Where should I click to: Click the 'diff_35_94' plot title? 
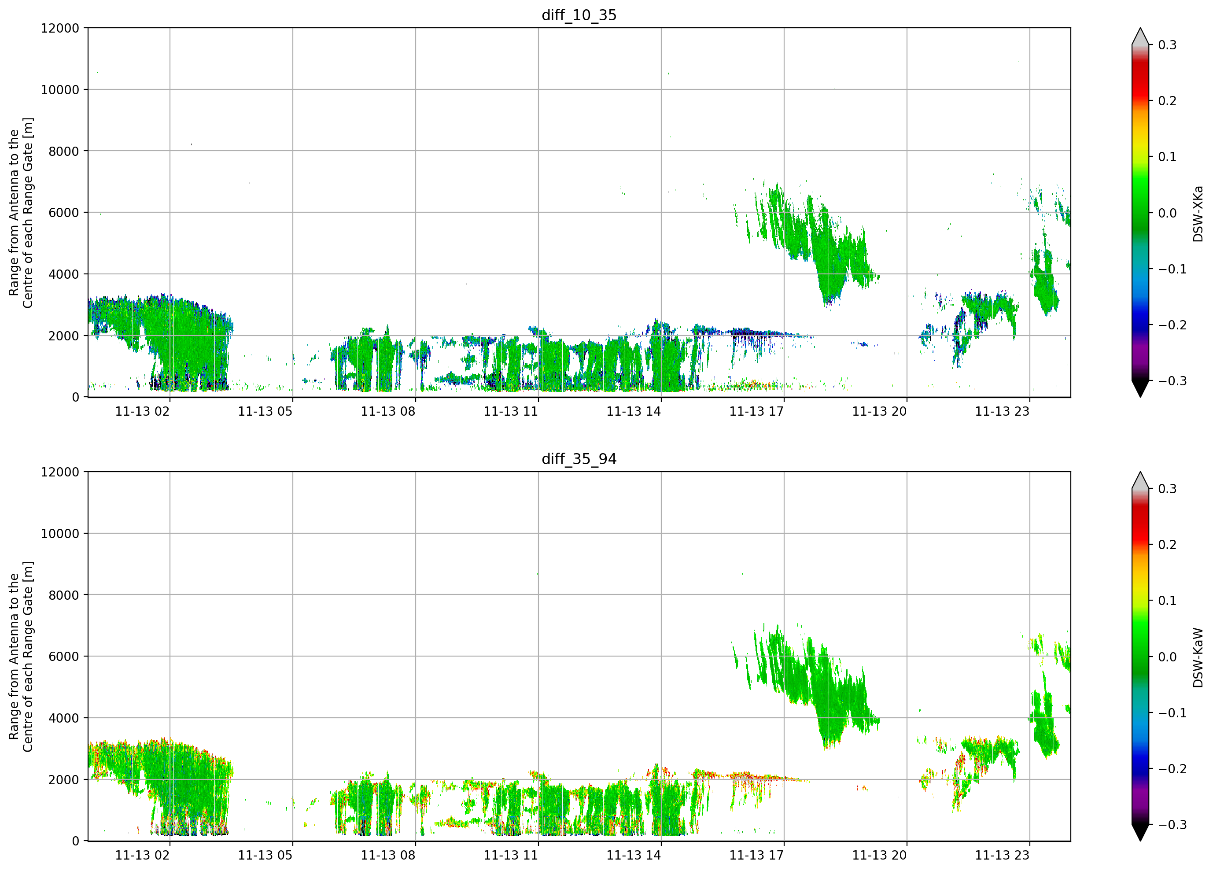click(579, 459)
